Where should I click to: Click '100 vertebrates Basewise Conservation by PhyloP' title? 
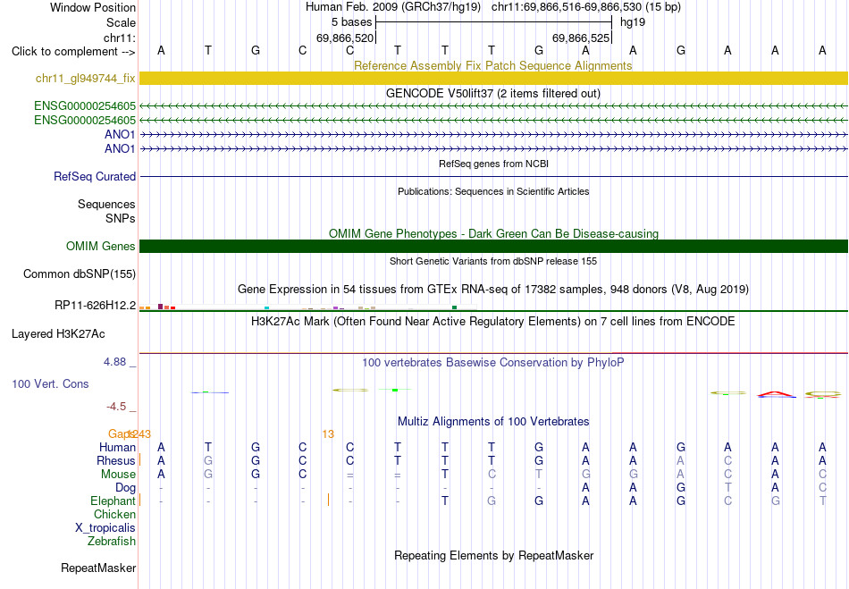(x=493, y=362)
